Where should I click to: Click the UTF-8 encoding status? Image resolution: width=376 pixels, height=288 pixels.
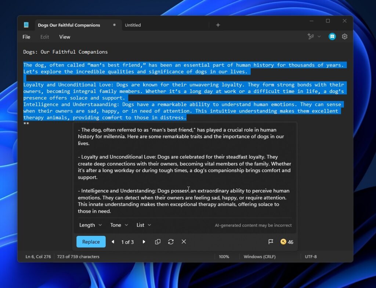point(311,256)
